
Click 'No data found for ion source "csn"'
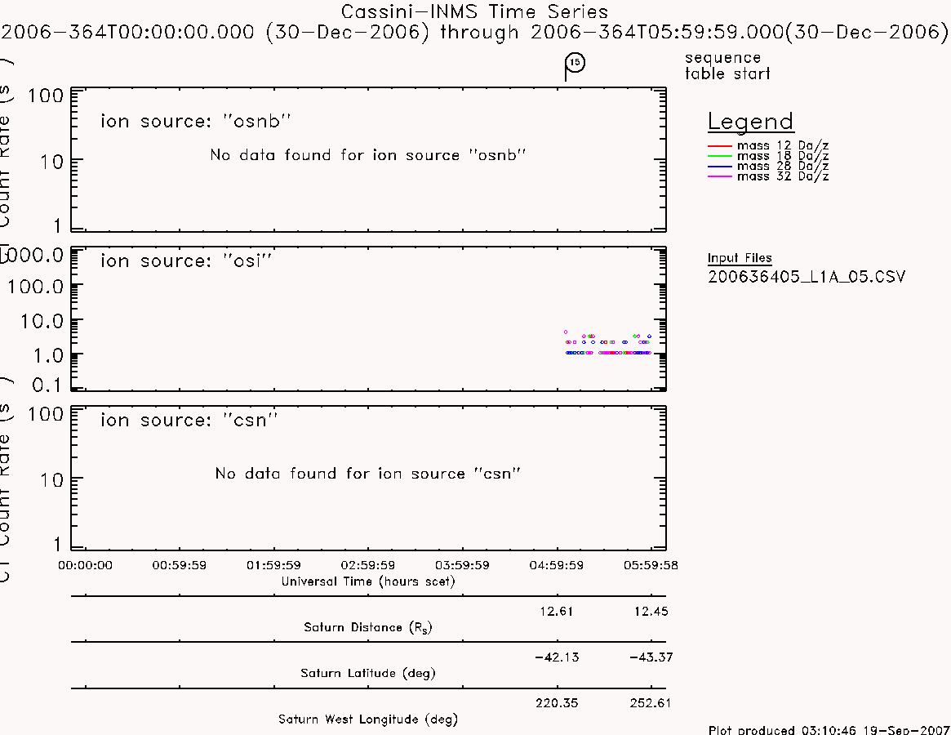(367, 474)
